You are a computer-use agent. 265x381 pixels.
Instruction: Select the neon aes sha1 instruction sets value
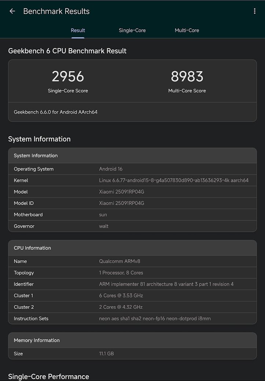pos(155,318)
